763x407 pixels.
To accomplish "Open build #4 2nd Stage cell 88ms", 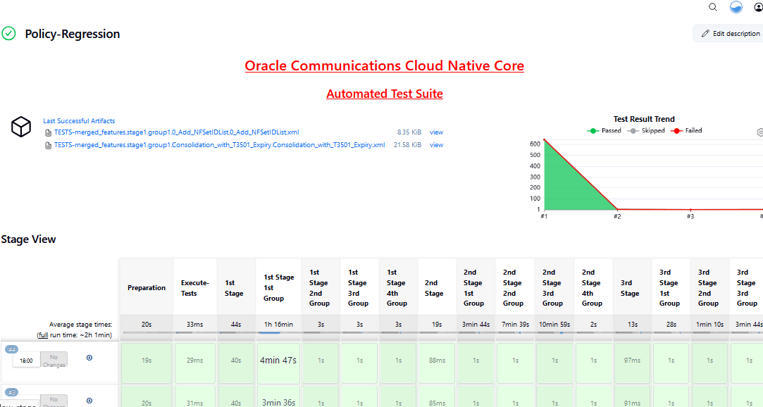I will [437, 363].
